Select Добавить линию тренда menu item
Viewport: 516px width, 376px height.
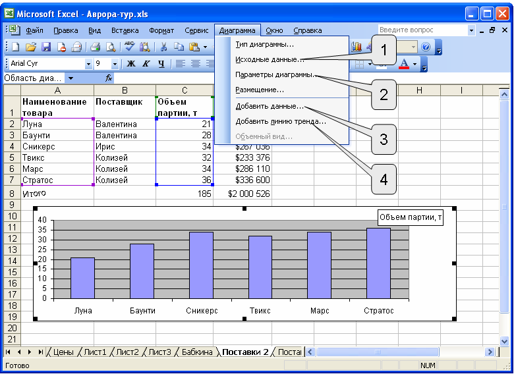point(281,121)
